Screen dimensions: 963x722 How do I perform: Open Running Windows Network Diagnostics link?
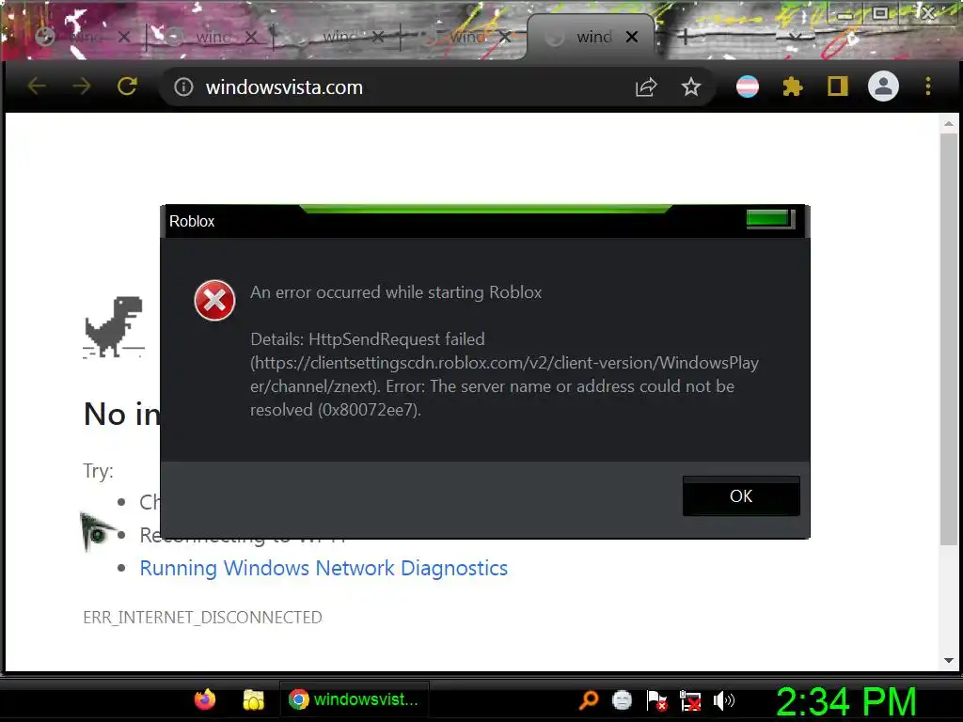pyautogui.click(x=324, y=568)
